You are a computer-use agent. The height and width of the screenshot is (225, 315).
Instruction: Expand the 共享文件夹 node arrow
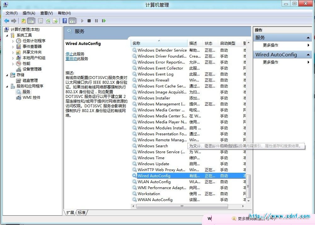(x=13, y=53)
